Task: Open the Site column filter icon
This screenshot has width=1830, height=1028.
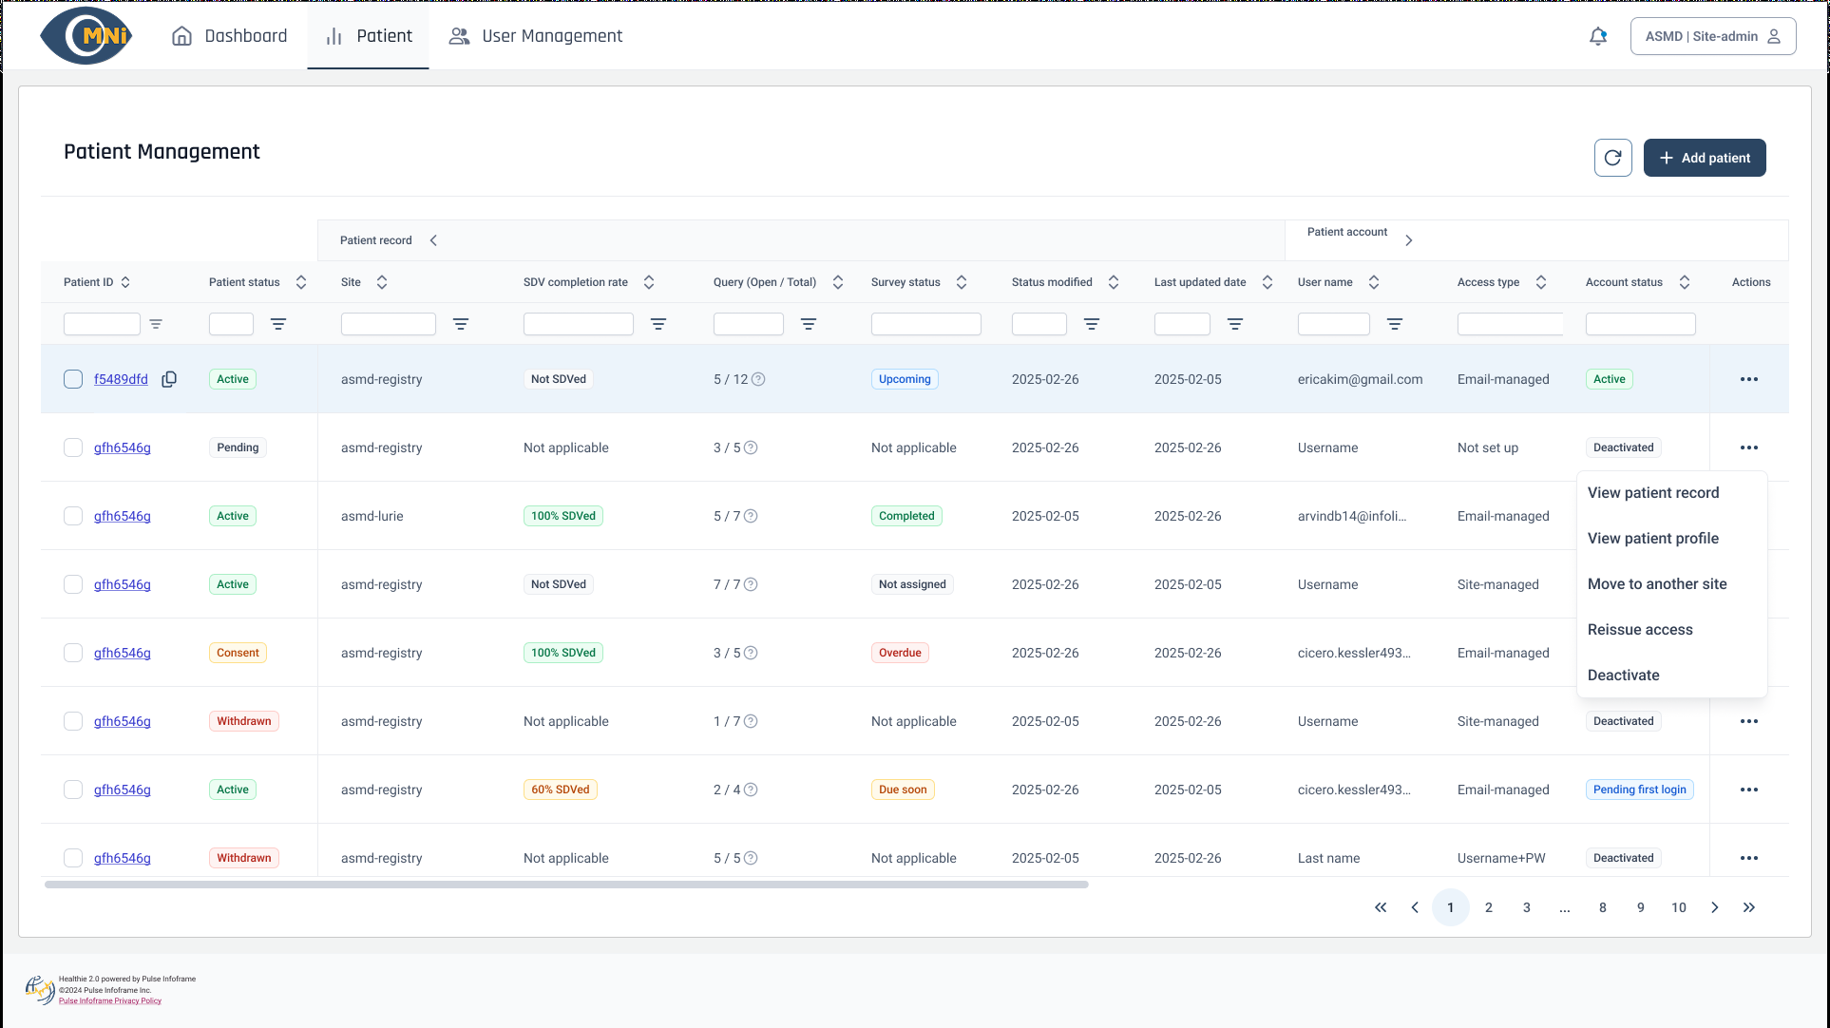Action: pyautogui.click(x=461, y=324)
